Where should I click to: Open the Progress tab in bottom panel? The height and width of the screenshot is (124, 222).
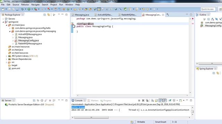point(106,101)
